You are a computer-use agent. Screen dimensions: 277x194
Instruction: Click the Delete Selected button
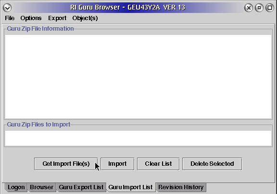coord(212,164)
